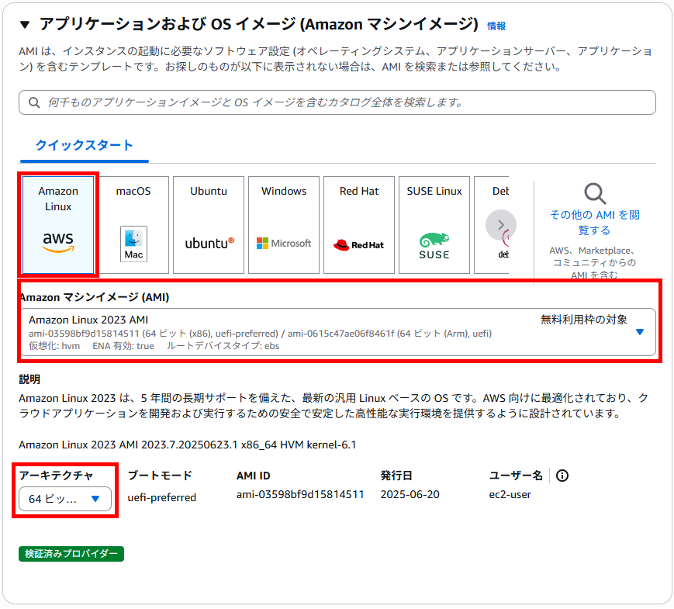The image size is (674, 609).
Task: Click the ユーザー名 info circle icon
Action: click(x=562, y=476)
